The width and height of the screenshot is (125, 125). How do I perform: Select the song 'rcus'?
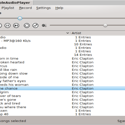click(62, 66)
